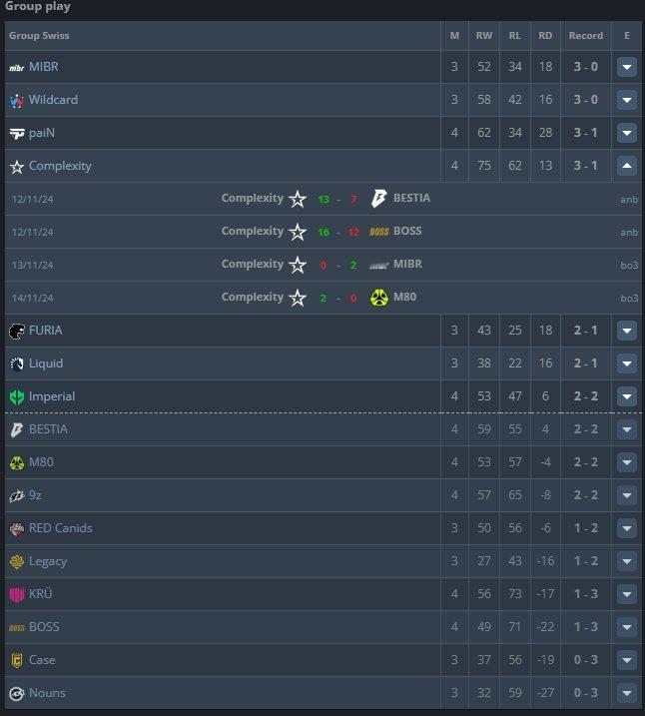645x716 pixels.
Task: Collapse the Complexity match details
Action: [627, 166]
